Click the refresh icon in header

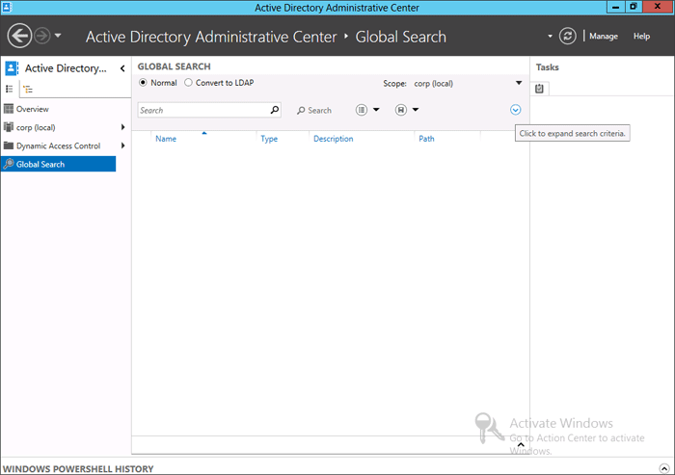point(567,36)
